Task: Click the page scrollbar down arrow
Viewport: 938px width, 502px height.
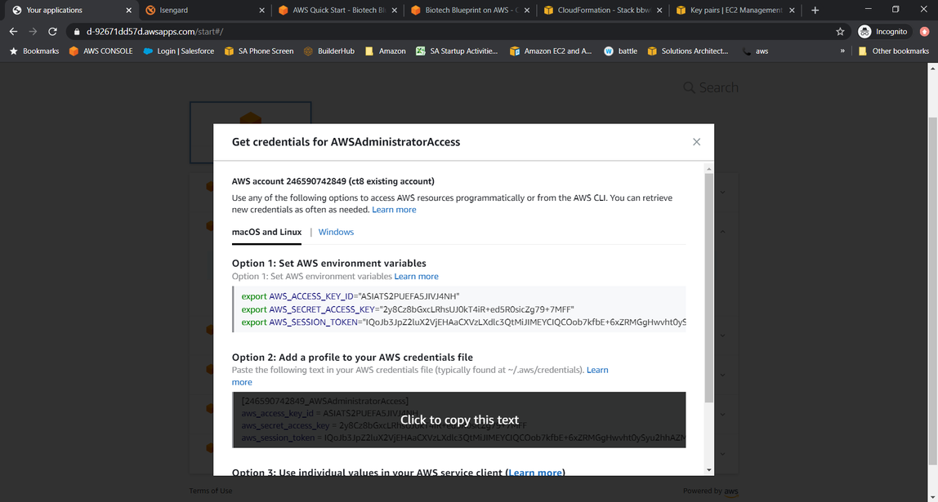Action: (932, 496)
